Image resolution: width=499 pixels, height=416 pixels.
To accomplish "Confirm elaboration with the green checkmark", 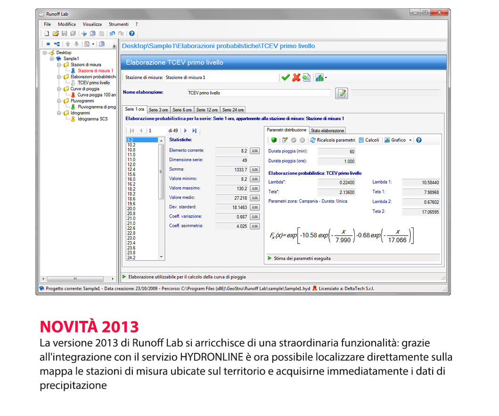I will click(x=286, y=77).
